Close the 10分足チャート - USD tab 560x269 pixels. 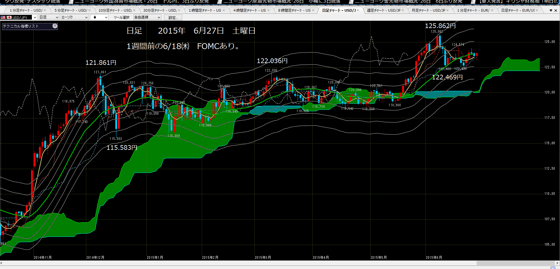pos(134,10)
